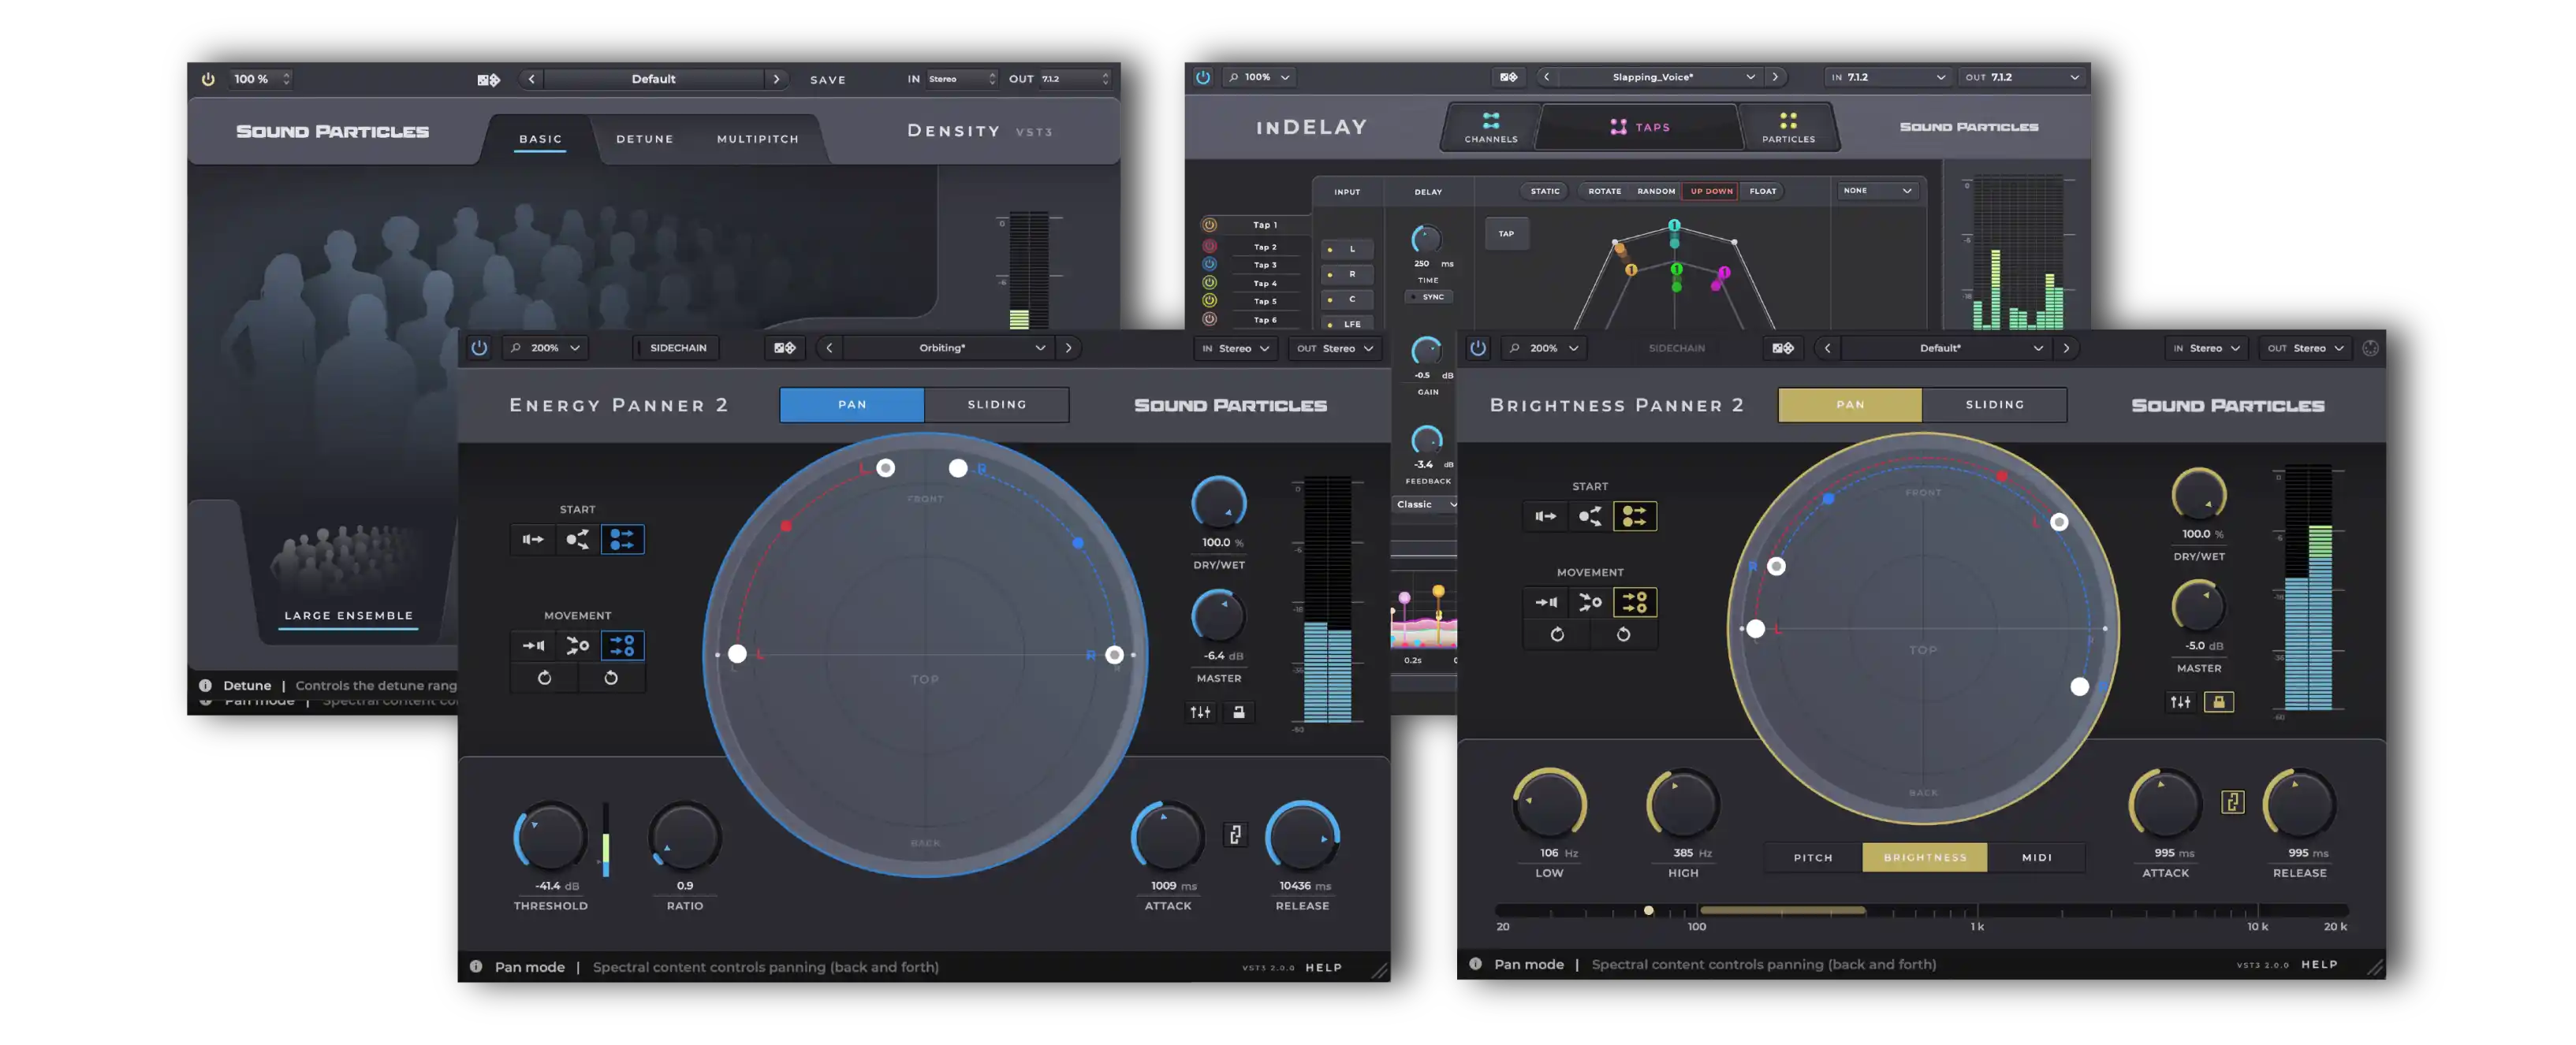Click link icon between Brightness Panner Attack and Release
This screenshot has width=2576, height=1045.
(x=2232, y=802)
